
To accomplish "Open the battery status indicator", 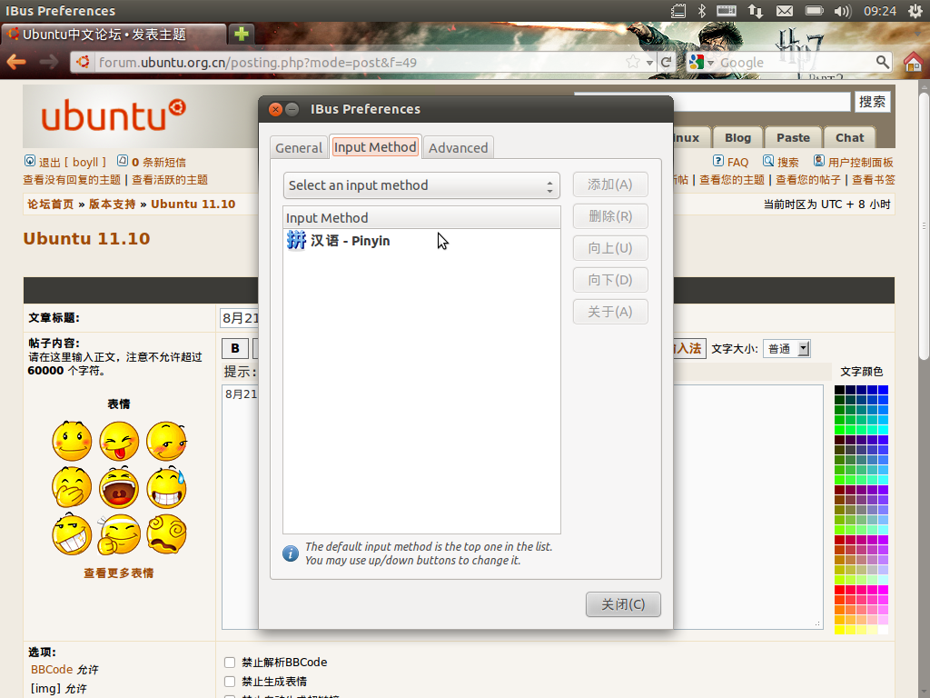I will pos(815,11).
